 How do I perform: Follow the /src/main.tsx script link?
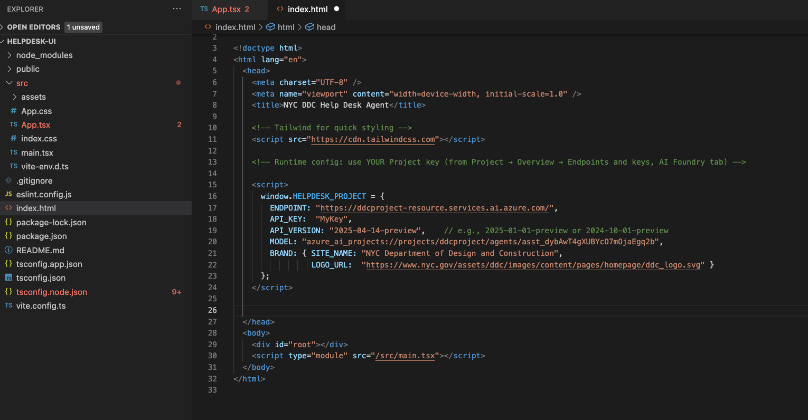[405, 356]
